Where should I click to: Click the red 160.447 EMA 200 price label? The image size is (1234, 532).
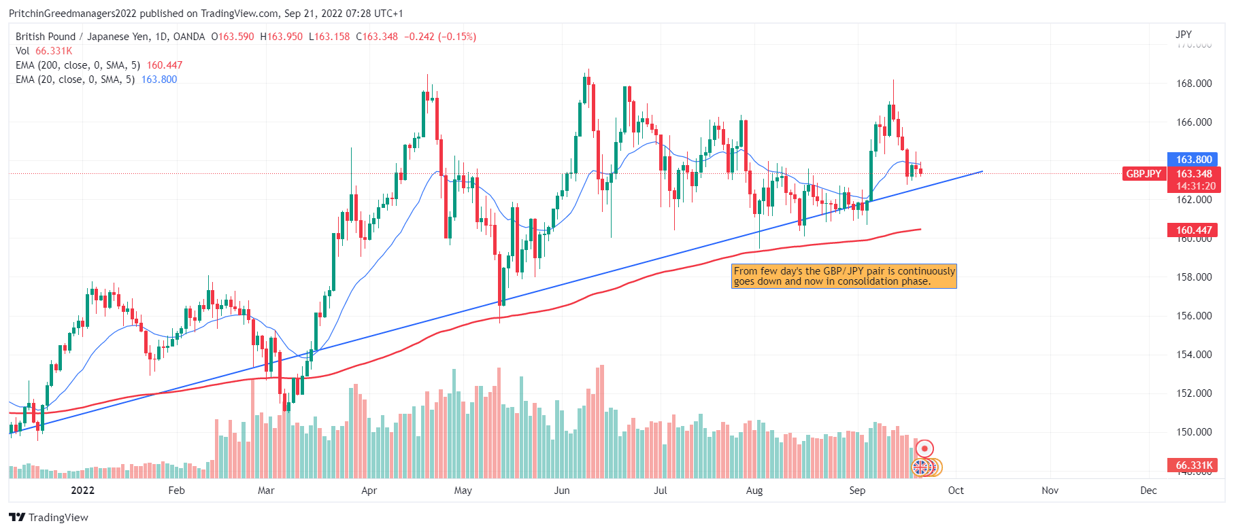click(1194, 230)
